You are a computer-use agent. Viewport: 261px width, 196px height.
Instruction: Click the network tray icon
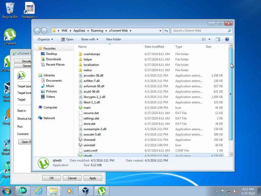click(229, 191)
